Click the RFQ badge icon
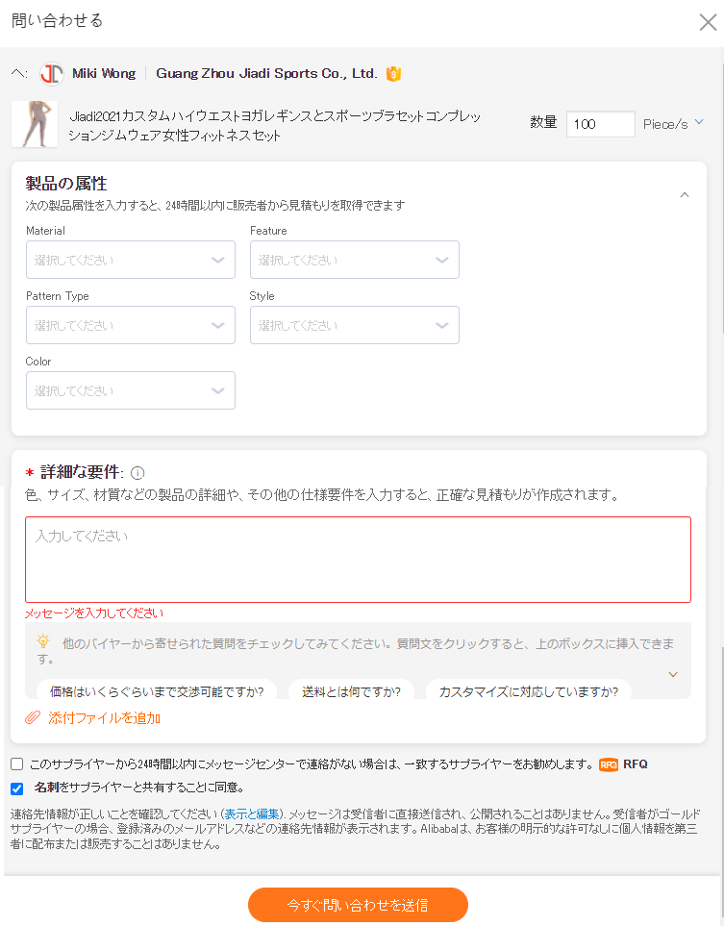Image resolution: width=724 pixels, height=926 pixels. coord(609,764)
